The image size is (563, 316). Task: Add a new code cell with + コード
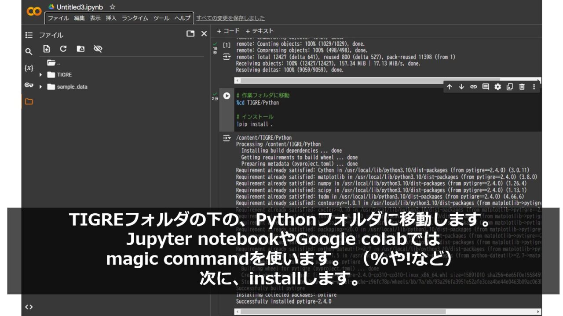(x=228, y=30)
